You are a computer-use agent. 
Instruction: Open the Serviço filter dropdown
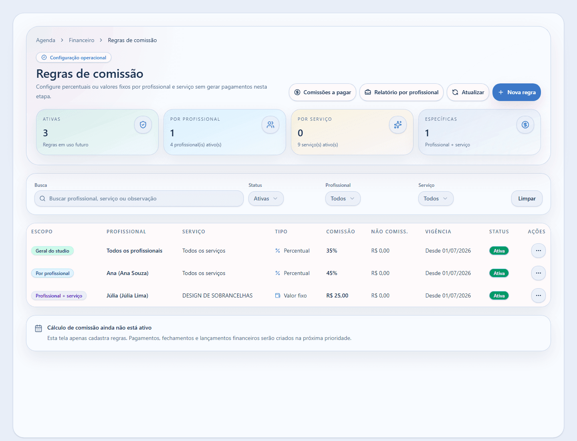click(x=436, y=198)
